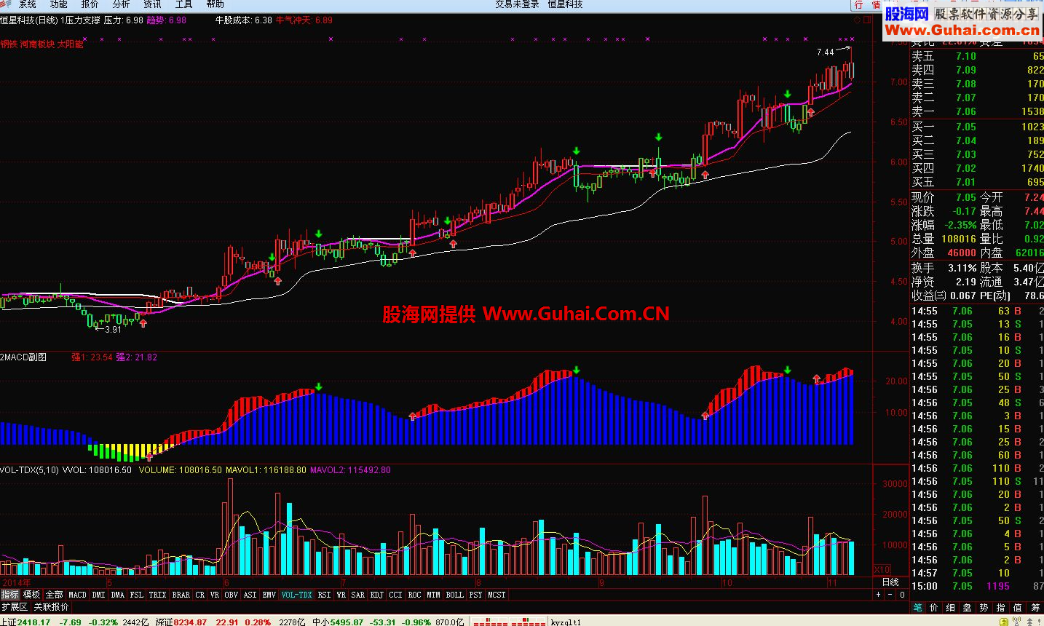1044x626 pixels.
Task: Click the diamond icon above the price axis
Action: (858, 20)
